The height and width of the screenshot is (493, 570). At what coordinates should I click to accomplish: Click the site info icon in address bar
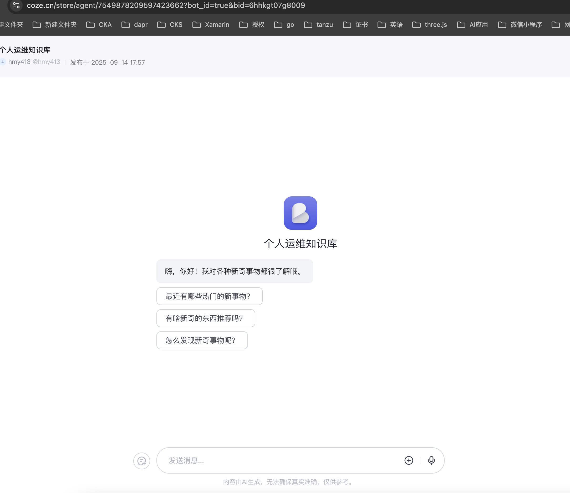[16, 5]
